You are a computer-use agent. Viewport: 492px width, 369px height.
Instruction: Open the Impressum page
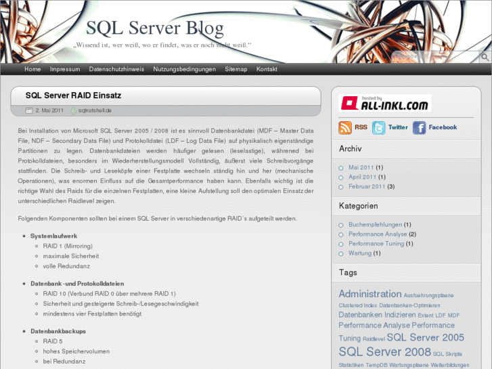pos(65,69)
